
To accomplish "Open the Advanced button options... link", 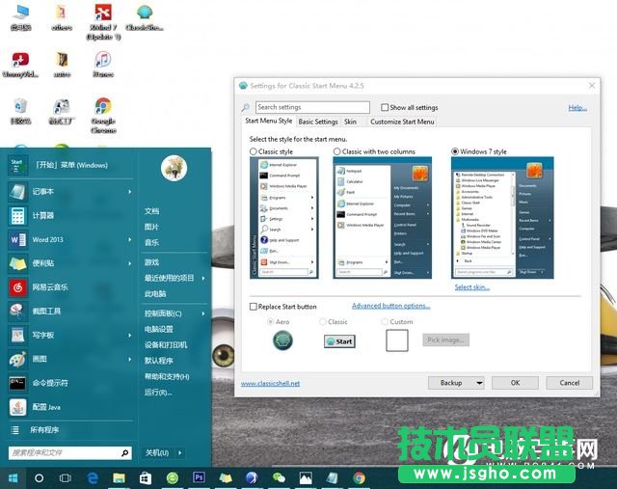I will (x=390, y=306).
